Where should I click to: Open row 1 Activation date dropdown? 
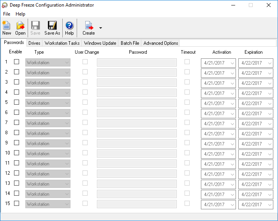pyautogui.click(x=232, y=63)
